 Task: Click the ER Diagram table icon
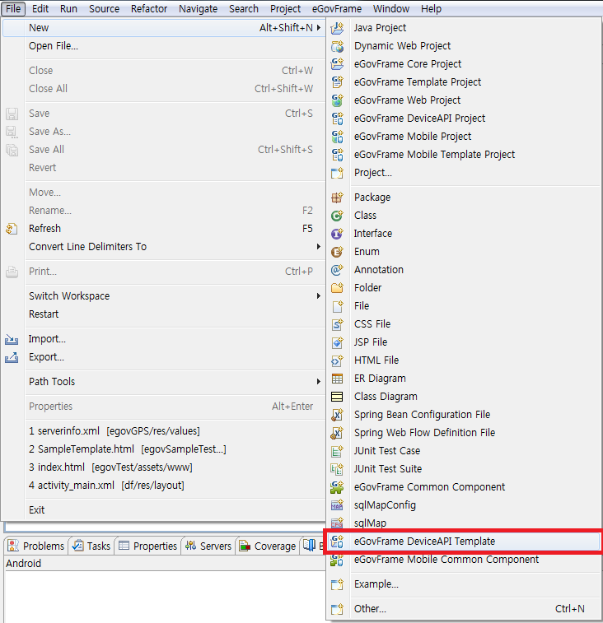337,379
